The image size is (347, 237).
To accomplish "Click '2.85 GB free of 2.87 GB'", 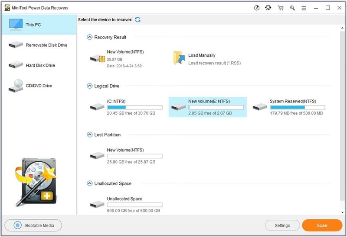I will pyautogui.click(x=210, y=113).
